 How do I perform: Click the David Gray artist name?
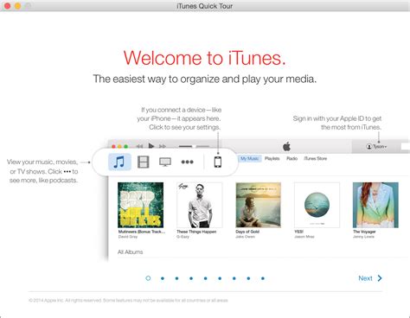(128, 237)
